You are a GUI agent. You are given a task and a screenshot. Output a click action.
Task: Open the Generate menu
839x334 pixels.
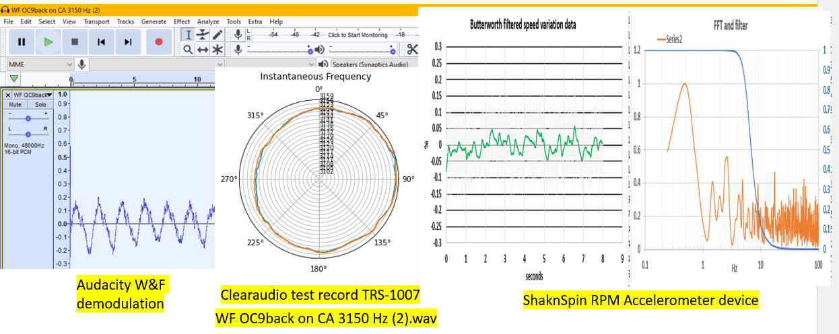coord(154,22)
